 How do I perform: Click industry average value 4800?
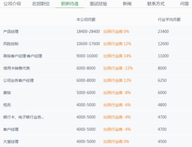162,105
